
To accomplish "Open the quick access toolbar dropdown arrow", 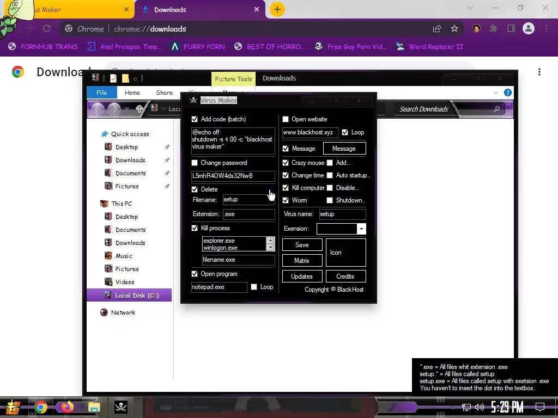I will point(135,79).
